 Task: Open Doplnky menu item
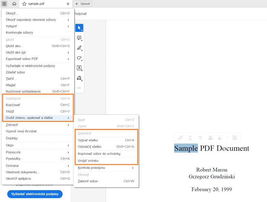(x=38, y=138)
